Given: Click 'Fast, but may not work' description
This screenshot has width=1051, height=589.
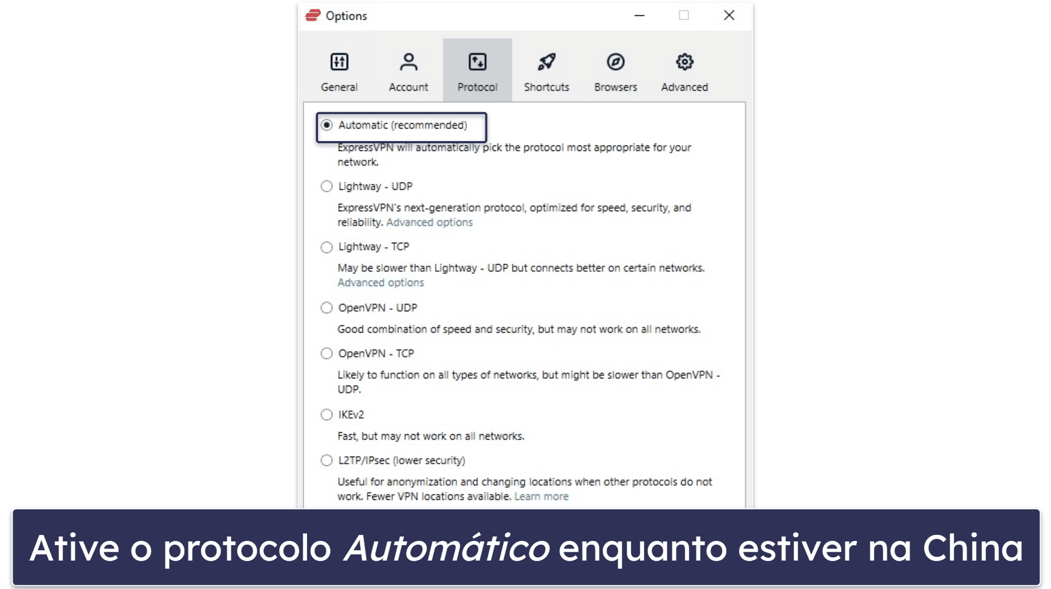Looking at the screenshot, I should (x=431, y=436).
